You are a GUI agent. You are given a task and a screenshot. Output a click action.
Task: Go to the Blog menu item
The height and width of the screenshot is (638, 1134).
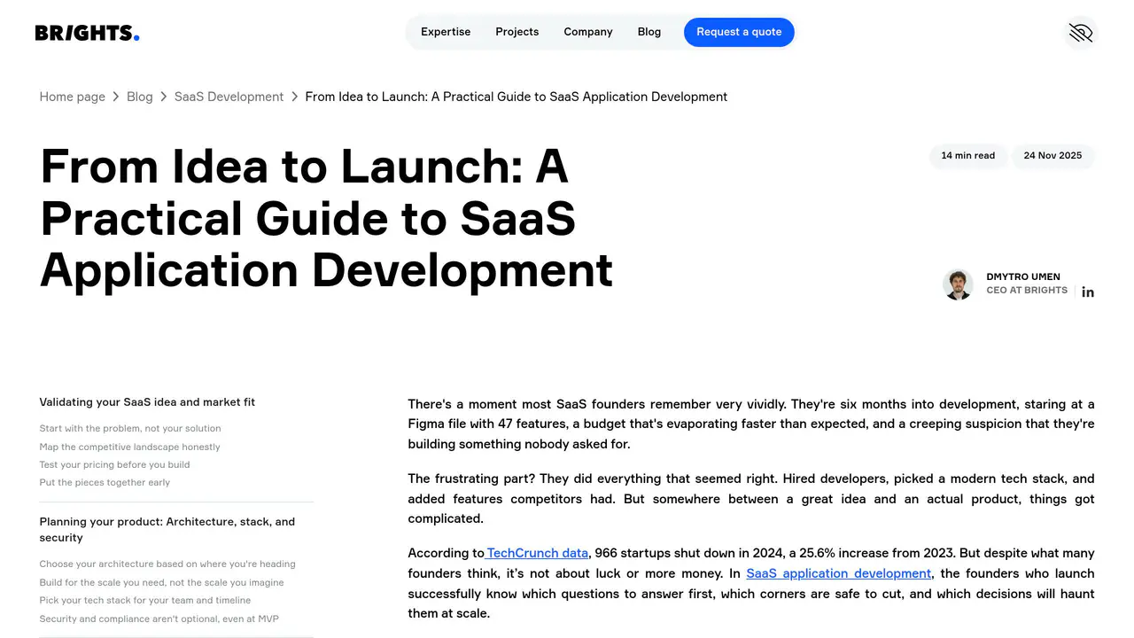click(x=649, y=32)
